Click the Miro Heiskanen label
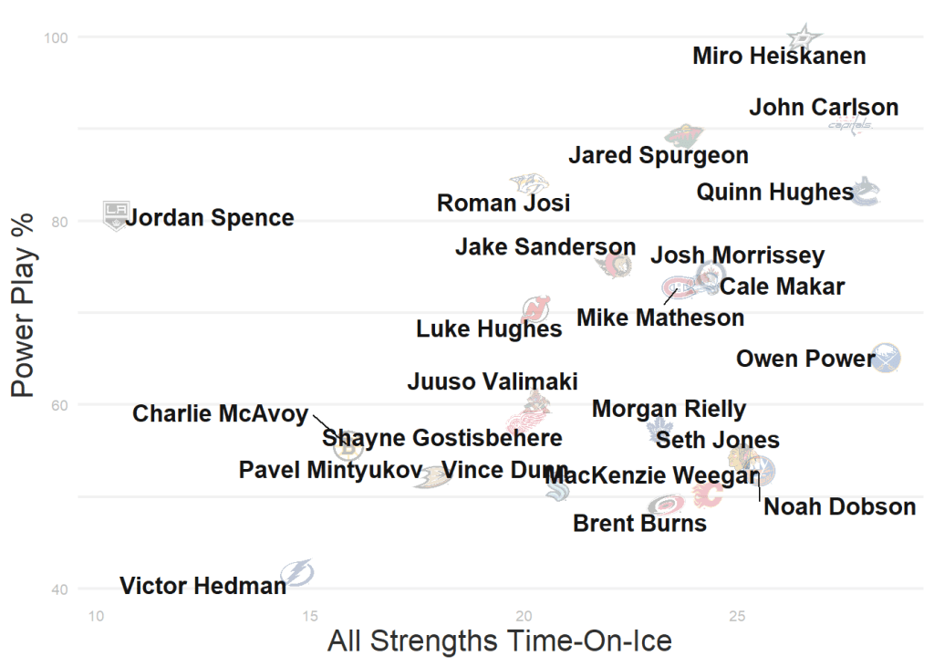The width and height of the screenshot is (934, 667). [x=779, y=57]
